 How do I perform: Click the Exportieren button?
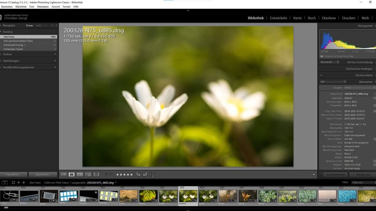[x=43, y=174]
